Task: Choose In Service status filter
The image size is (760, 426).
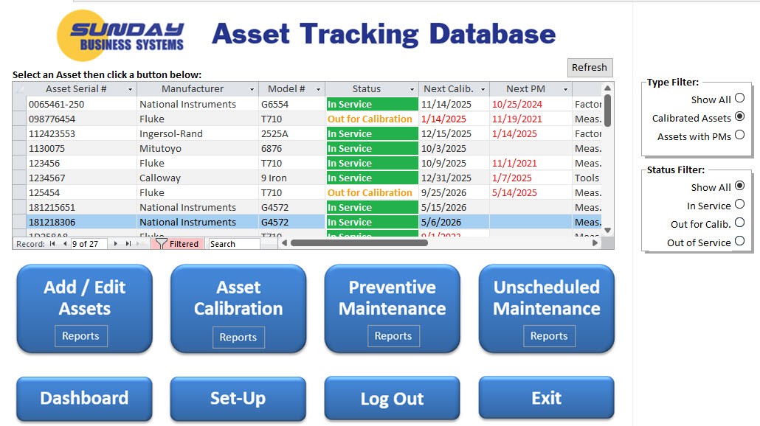Action: click(739, 205)
